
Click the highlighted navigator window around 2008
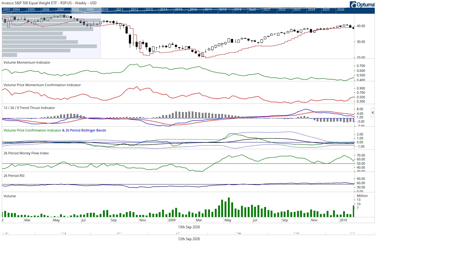point(86,10)
